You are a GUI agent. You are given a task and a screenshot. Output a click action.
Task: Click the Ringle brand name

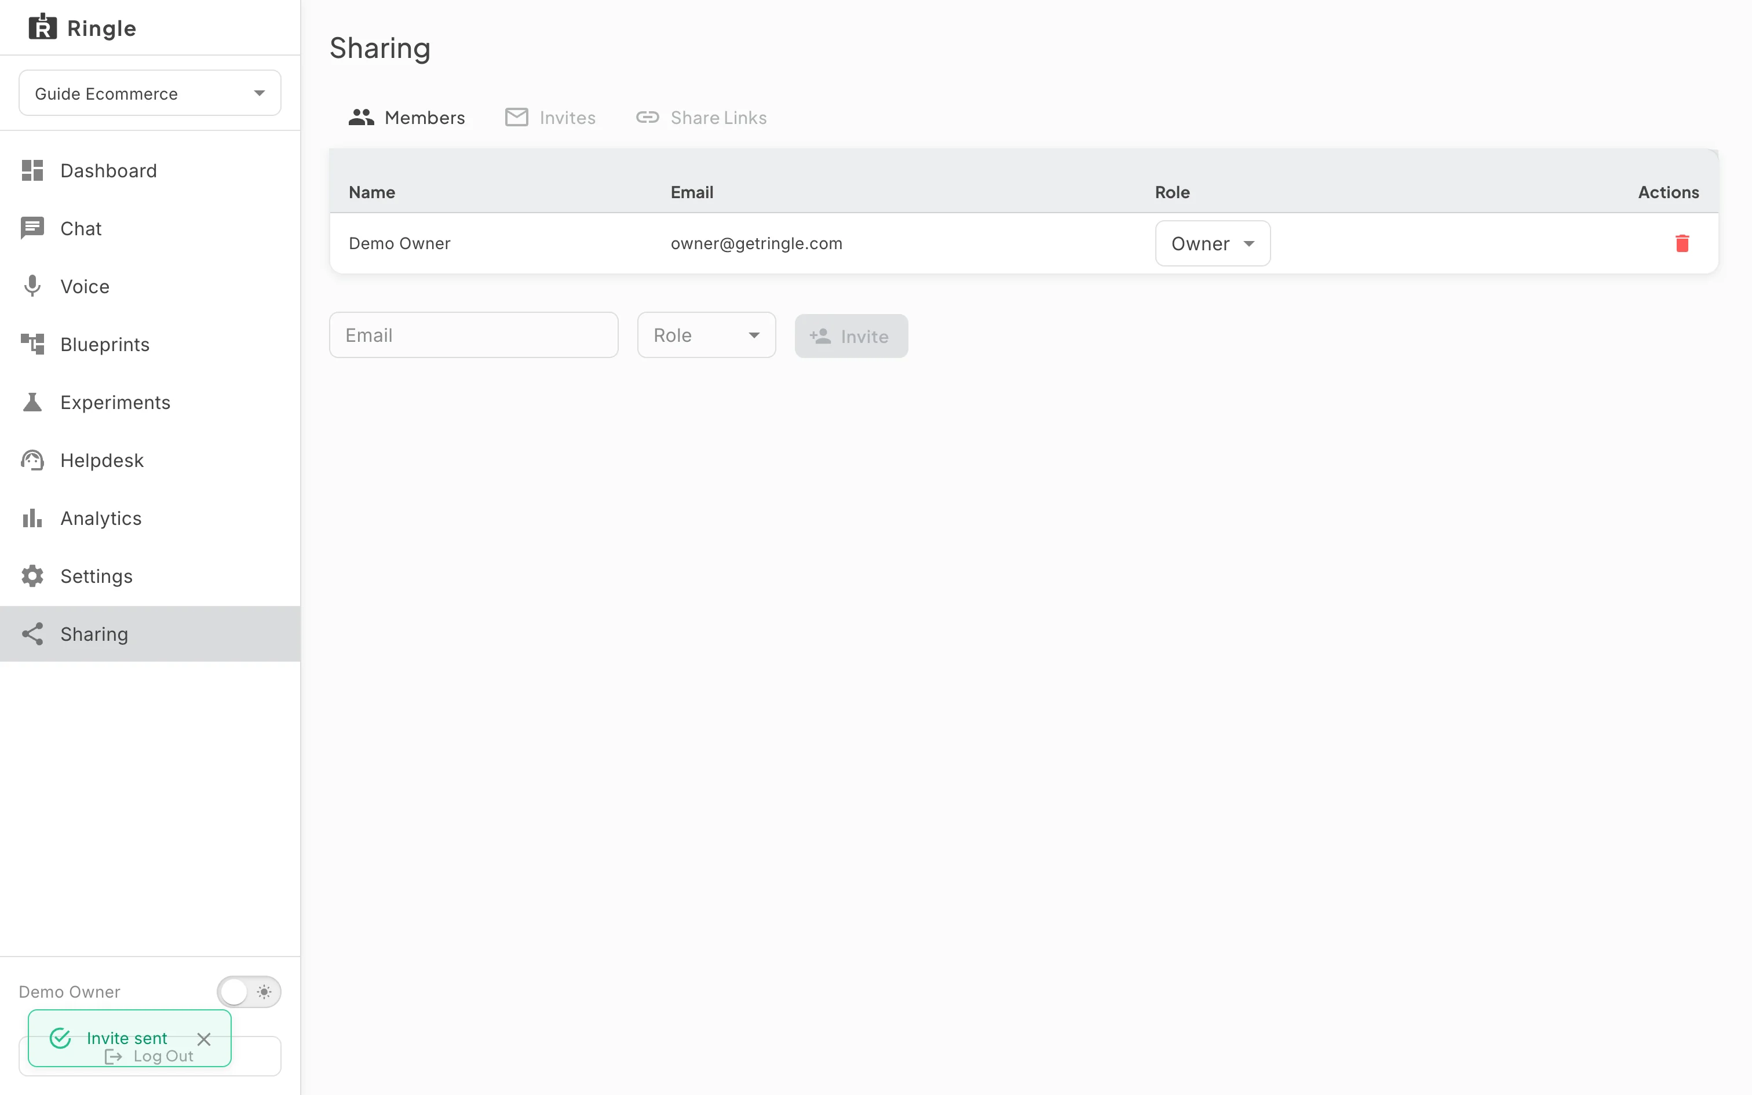[101, 28]
